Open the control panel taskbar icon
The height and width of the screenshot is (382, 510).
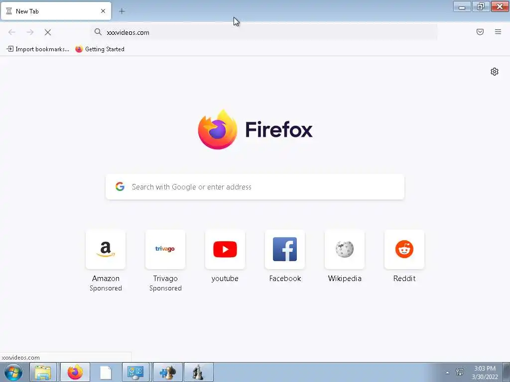point(135,372)
